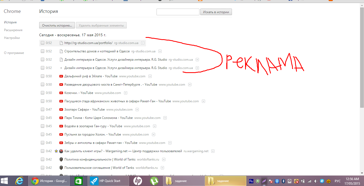Screen dimensions: 364x186
Task: Open Зебры и антилопы в сафари link
Action: (x=101, y=143)
